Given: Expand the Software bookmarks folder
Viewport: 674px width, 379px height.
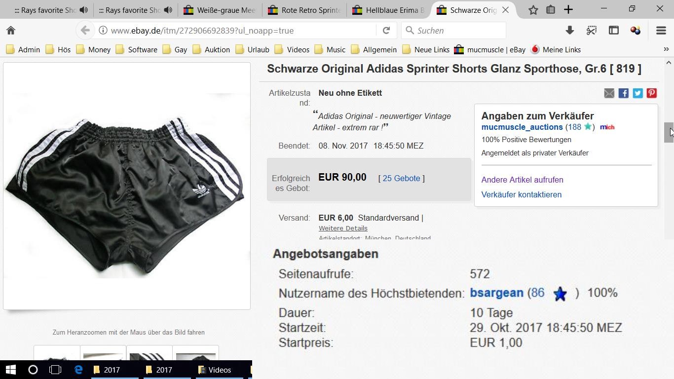Looking at the screenshot, I should 137,49.
